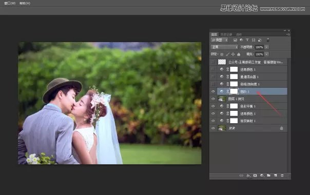Switch to the 图层 tab
Viewport: 310px width, 195px height.
tap(214, 34)
